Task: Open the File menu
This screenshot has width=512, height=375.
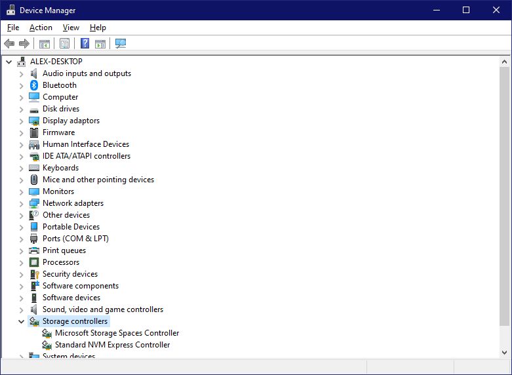Action: pyautogui.click(x=13, y=28)
